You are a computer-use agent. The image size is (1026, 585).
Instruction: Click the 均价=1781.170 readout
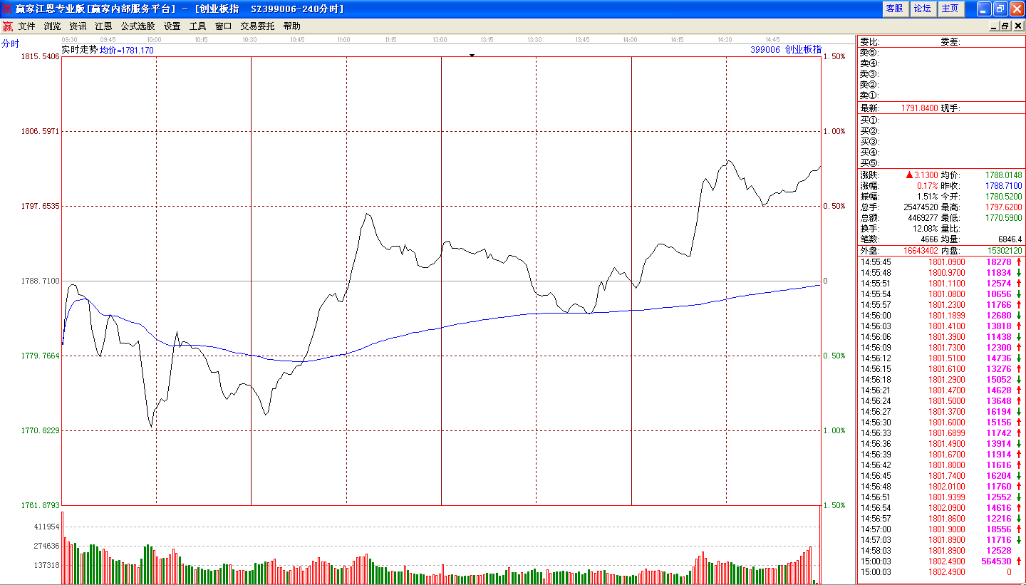pyautogui.click(x=126, y=51)
